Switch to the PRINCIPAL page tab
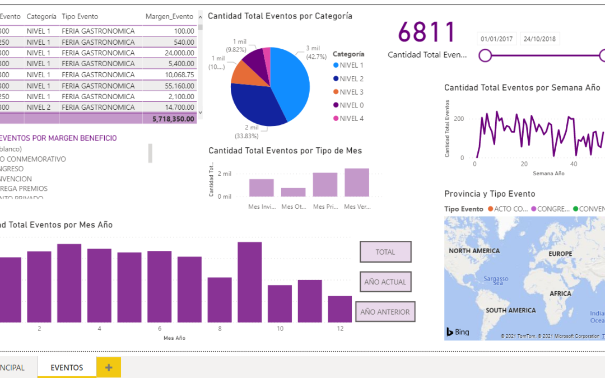The image size is (605, 378). [12, 367]
